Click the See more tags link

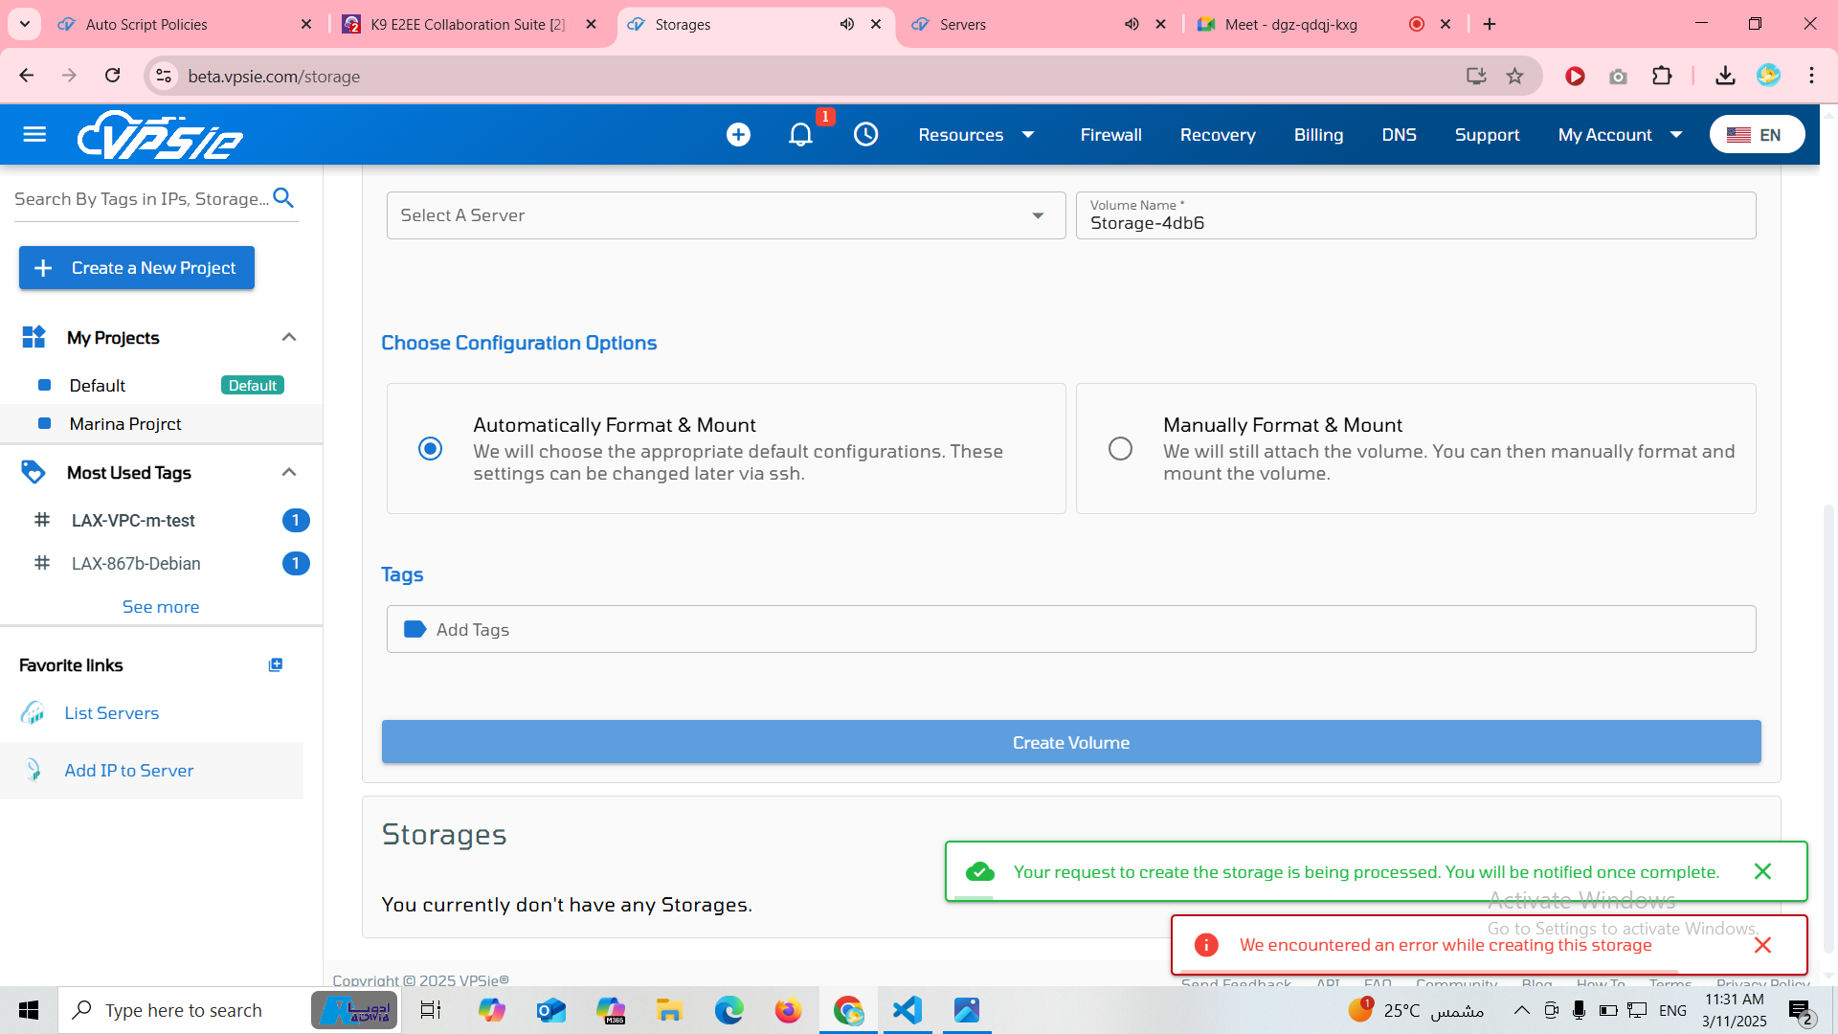pyautogui.click(x=161, y=607)
